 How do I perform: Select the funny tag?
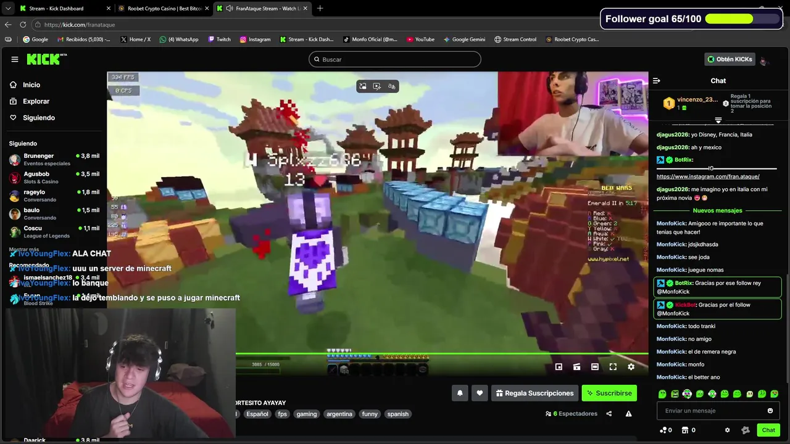pyautogui.click(x=370, y=414)
